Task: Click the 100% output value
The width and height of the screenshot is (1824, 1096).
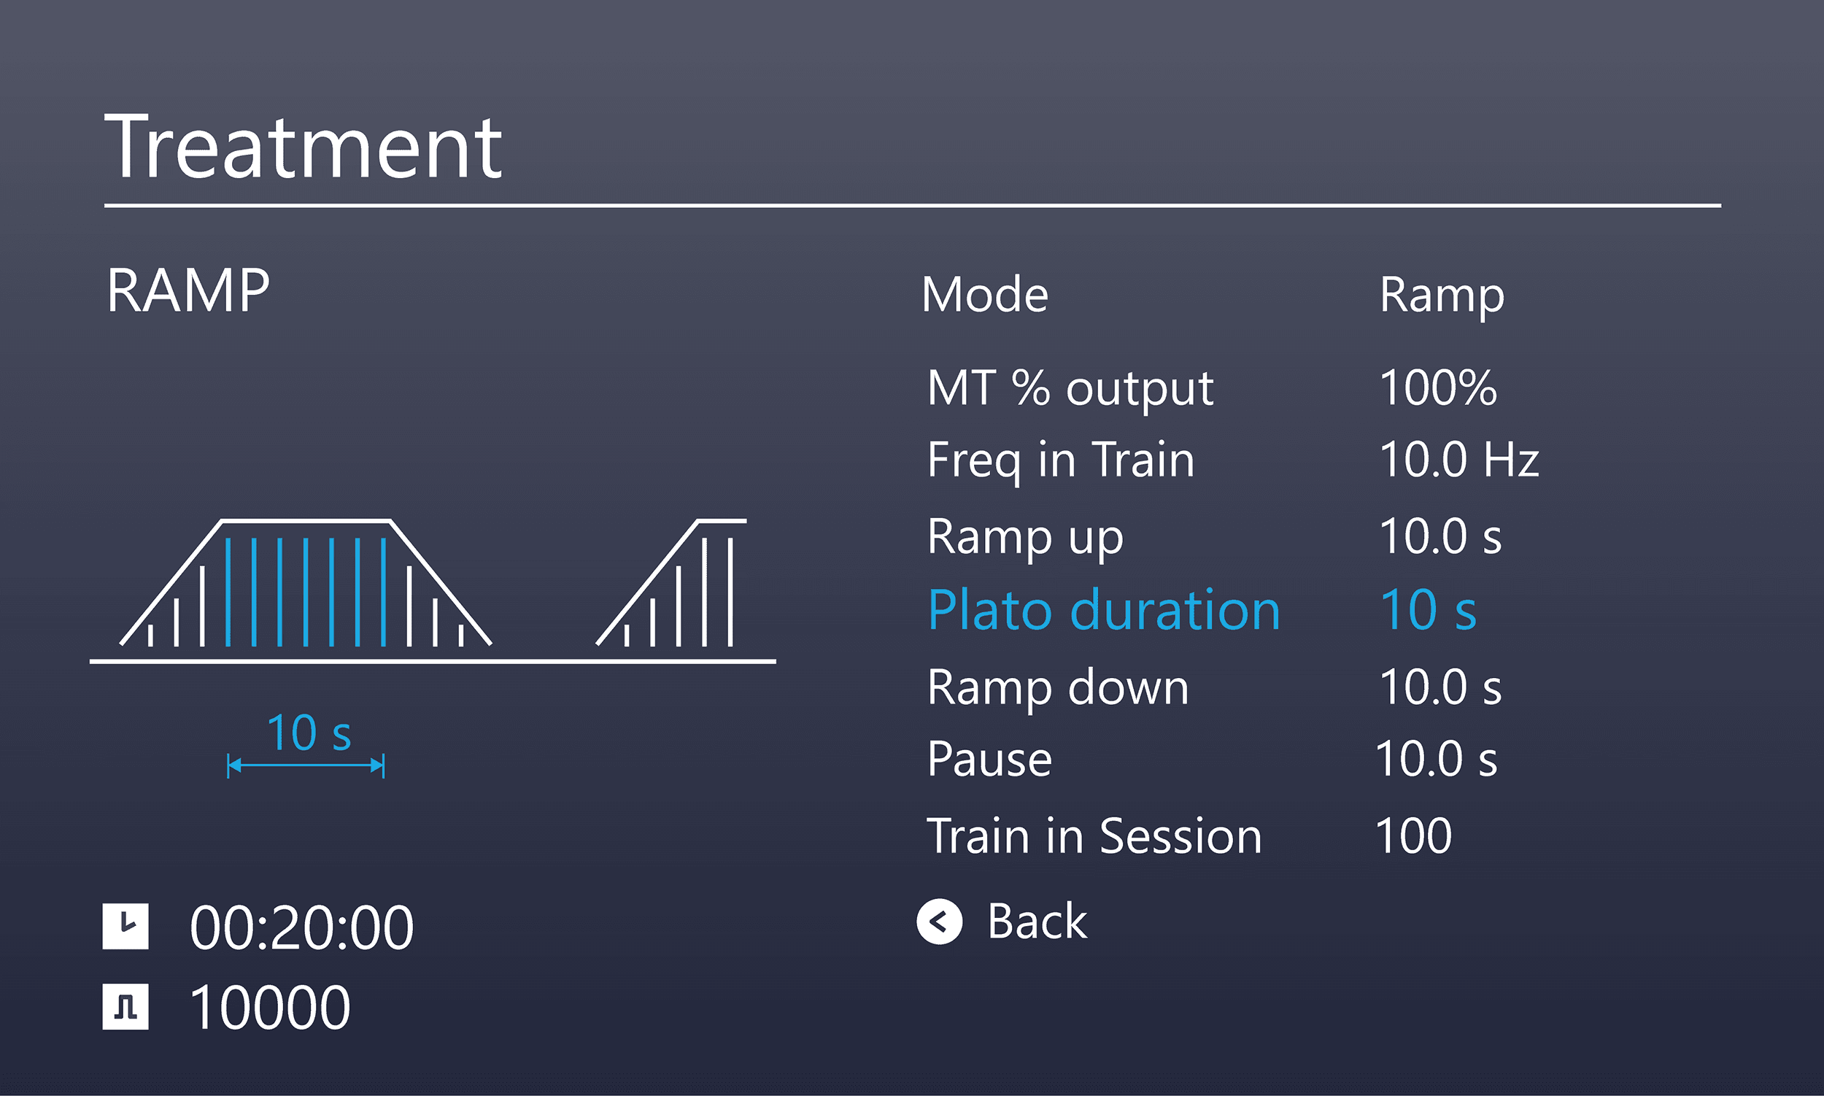Action: (1439, 387)
